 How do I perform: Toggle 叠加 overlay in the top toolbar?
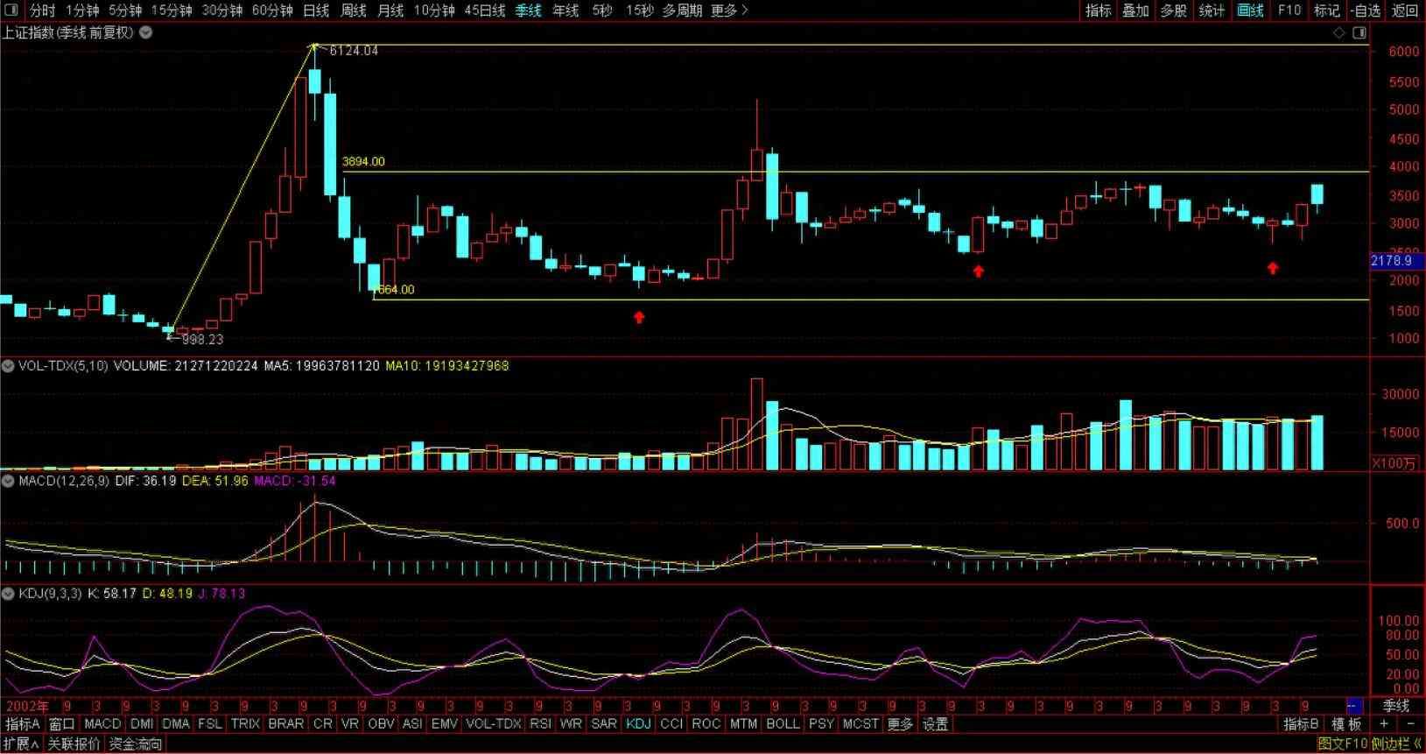tap(1135, 11)
